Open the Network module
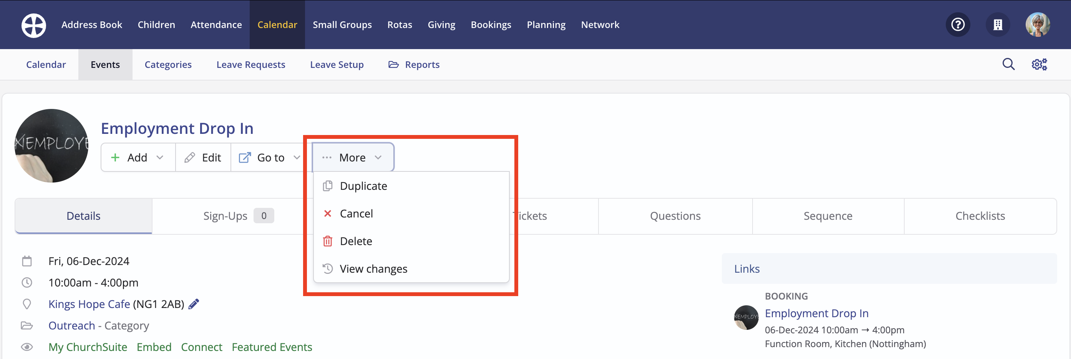Viewport: 1071px width, 359px height. click(x=600, y=25)
